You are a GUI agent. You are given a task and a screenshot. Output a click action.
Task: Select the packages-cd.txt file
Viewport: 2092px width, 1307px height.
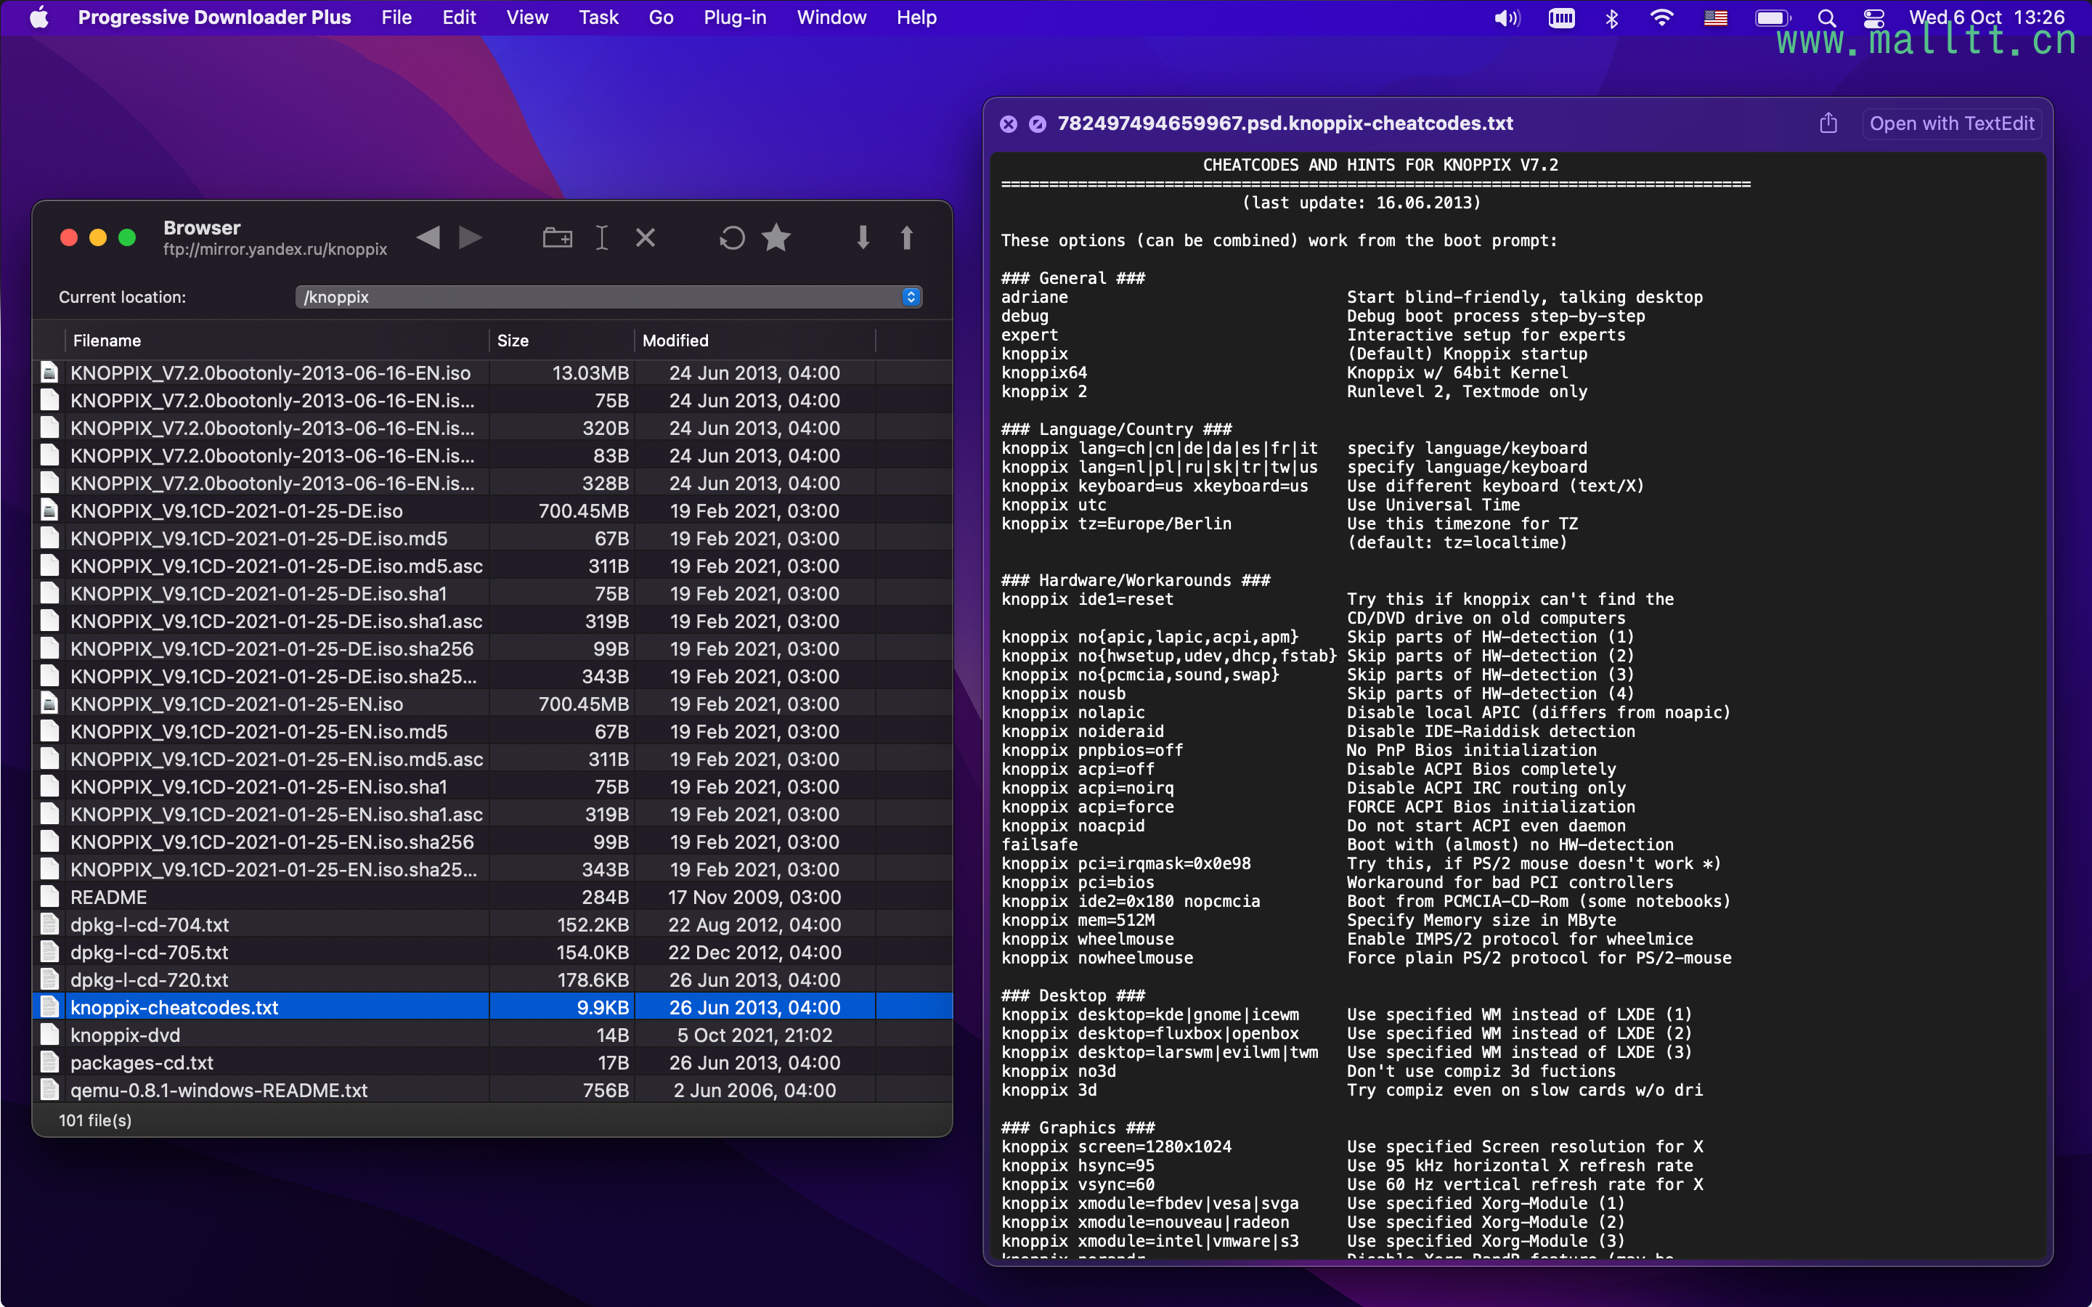tap(493, 1062)
